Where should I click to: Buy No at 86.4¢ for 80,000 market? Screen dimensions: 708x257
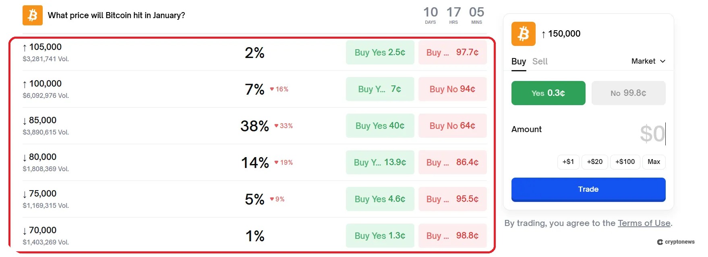[x=452, y=162]
